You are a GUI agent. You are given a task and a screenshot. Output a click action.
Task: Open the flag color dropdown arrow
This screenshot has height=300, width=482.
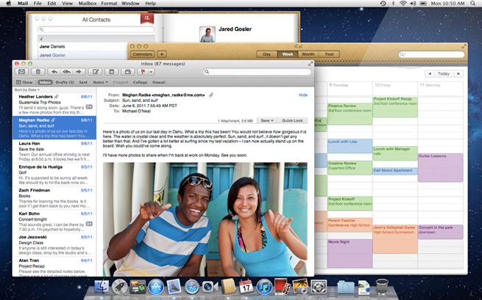point(152,72)
